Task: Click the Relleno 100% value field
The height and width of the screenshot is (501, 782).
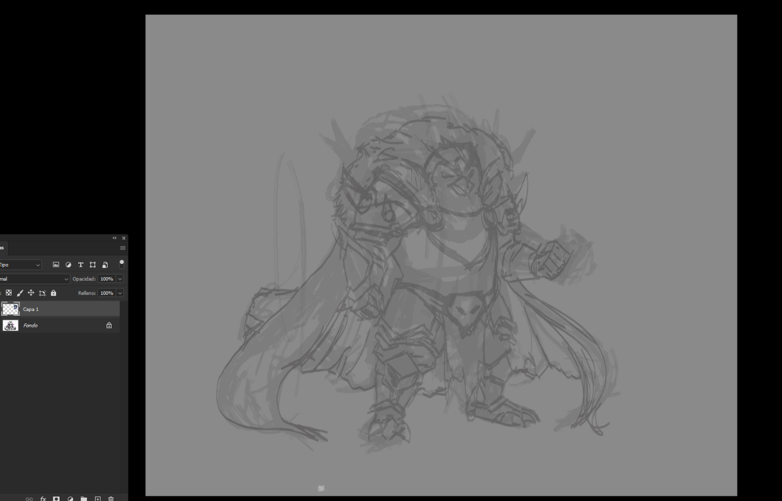Action: pos(107,293)
